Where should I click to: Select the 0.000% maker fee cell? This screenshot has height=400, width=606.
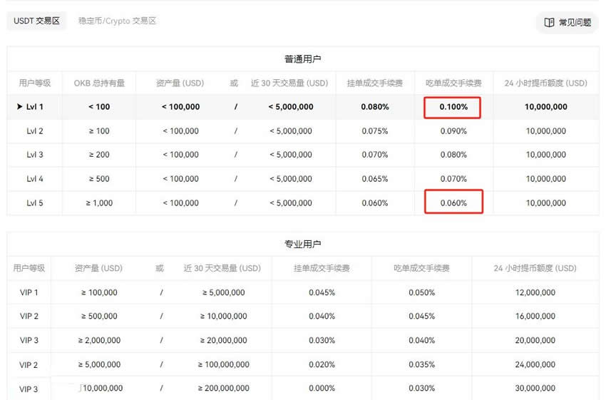322,389
